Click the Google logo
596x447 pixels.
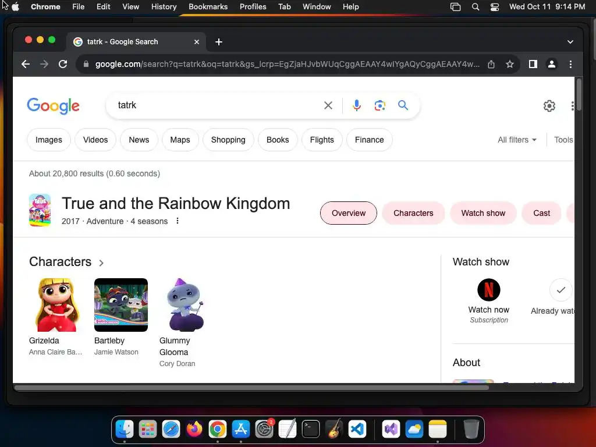coord(53,106)
